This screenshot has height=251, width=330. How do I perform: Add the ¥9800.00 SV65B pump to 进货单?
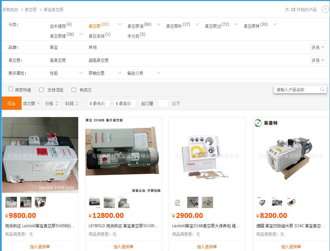pos(40,247)
